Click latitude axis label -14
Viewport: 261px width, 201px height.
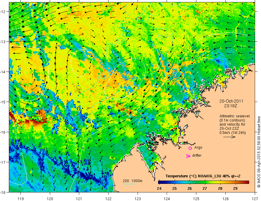[x=3, y=72]
